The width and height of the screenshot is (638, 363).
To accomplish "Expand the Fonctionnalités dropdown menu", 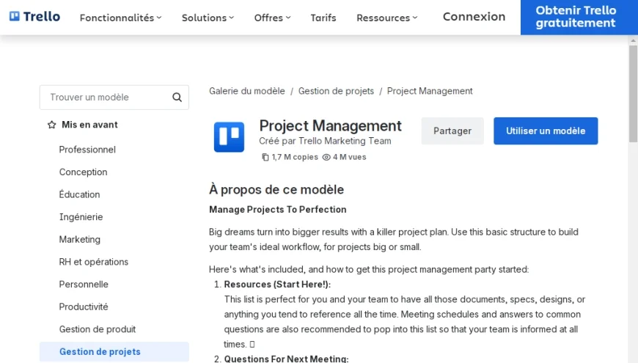I will coord(120,18).
